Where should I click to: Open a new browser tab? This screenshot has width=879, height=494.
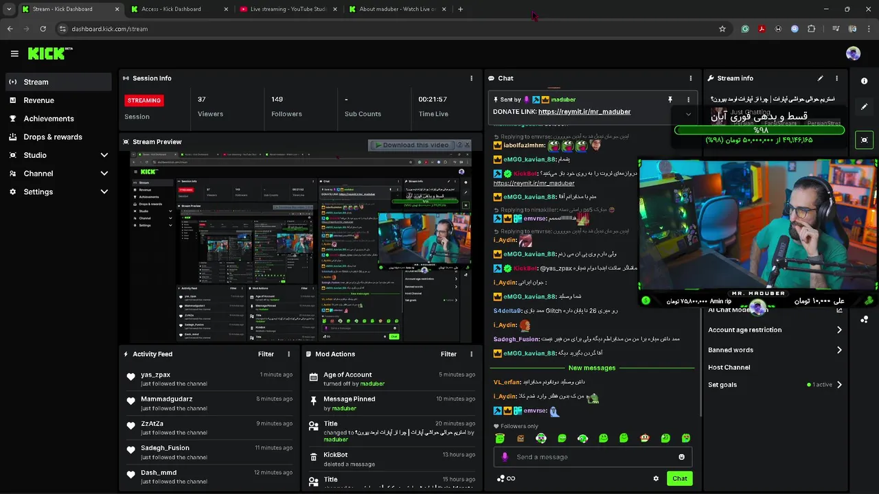coord(460,9)
